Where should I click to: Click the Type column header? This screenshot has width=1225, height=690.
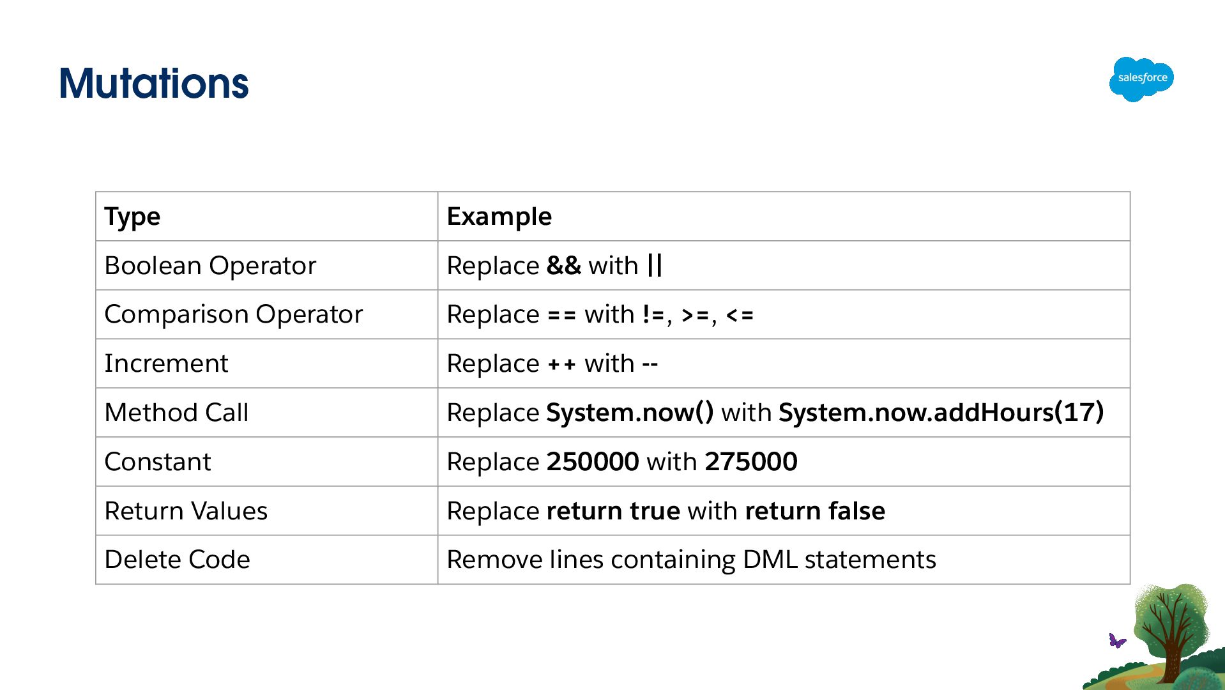[132, 217]
